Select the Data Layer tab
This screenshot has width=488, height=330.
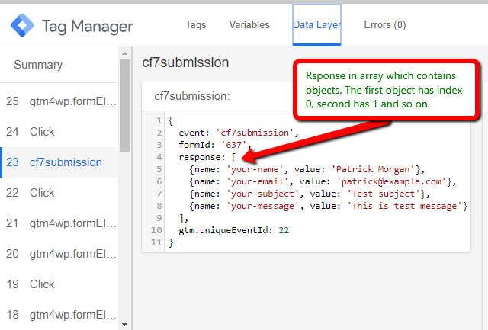click(x=317, y=25)
